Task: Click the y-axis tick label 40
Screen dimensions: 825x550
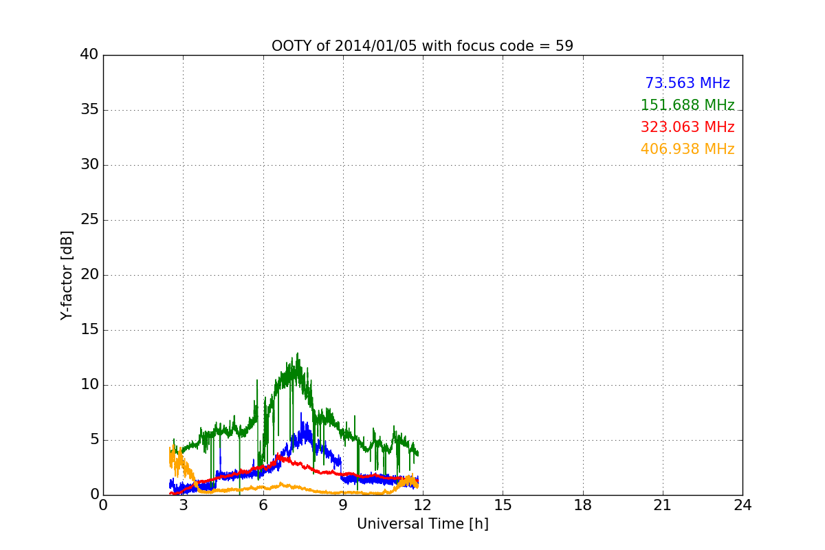Action: pyautogui.click(x=89, y=55)
